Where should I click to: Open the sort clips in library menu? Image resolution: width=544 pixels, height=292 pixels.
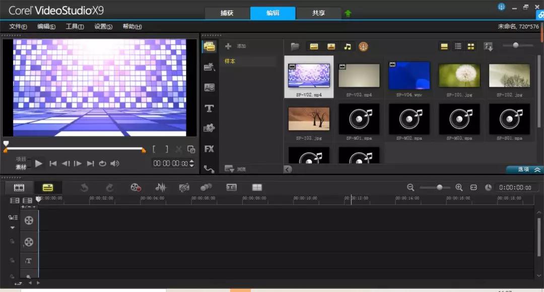(x=488, y=46)
